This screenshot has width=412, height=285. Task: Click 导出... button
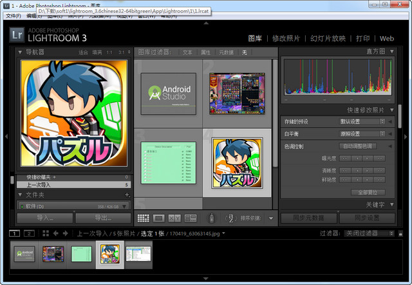click(103, 218)
